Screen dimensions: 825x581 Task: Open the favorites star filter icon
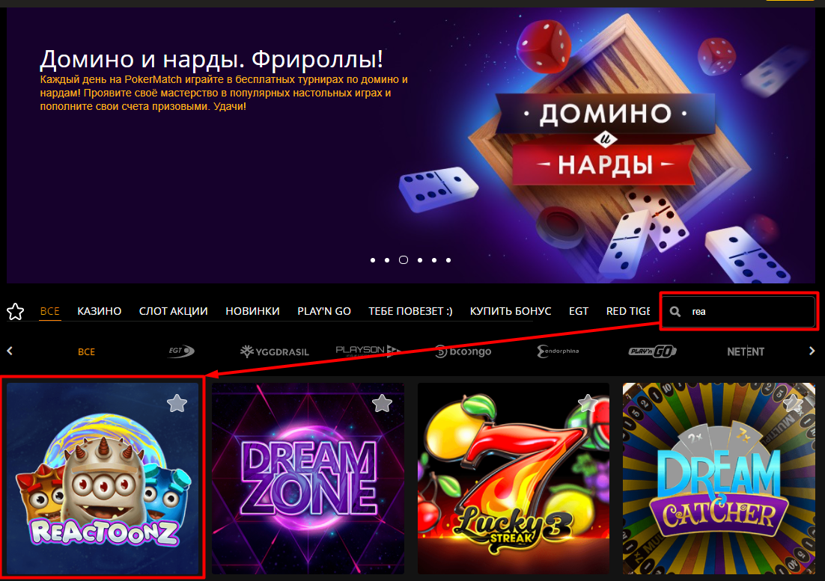[15, 312]
